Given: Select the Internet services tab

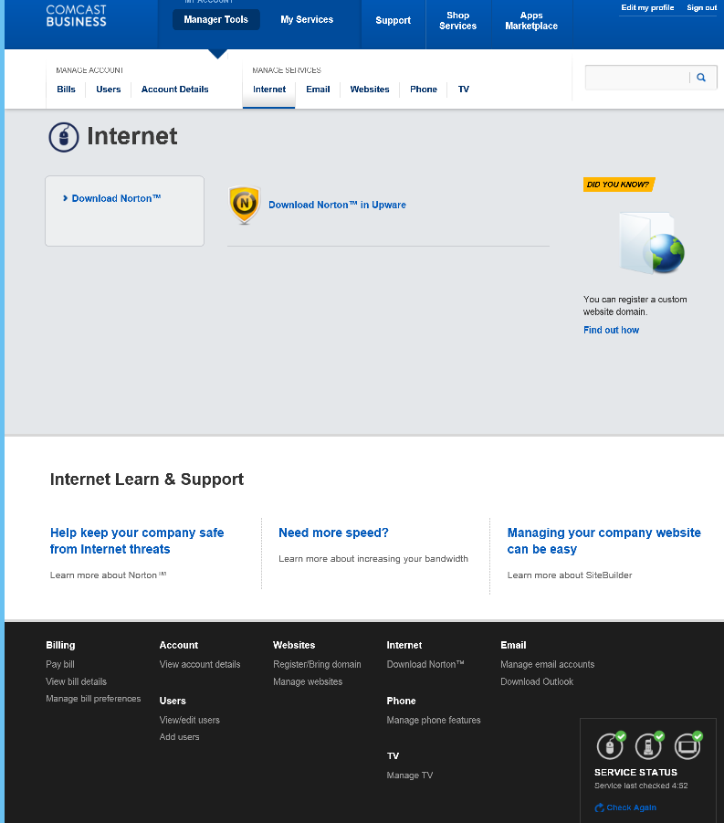Looking at the screenshot, I should [269, 90].
